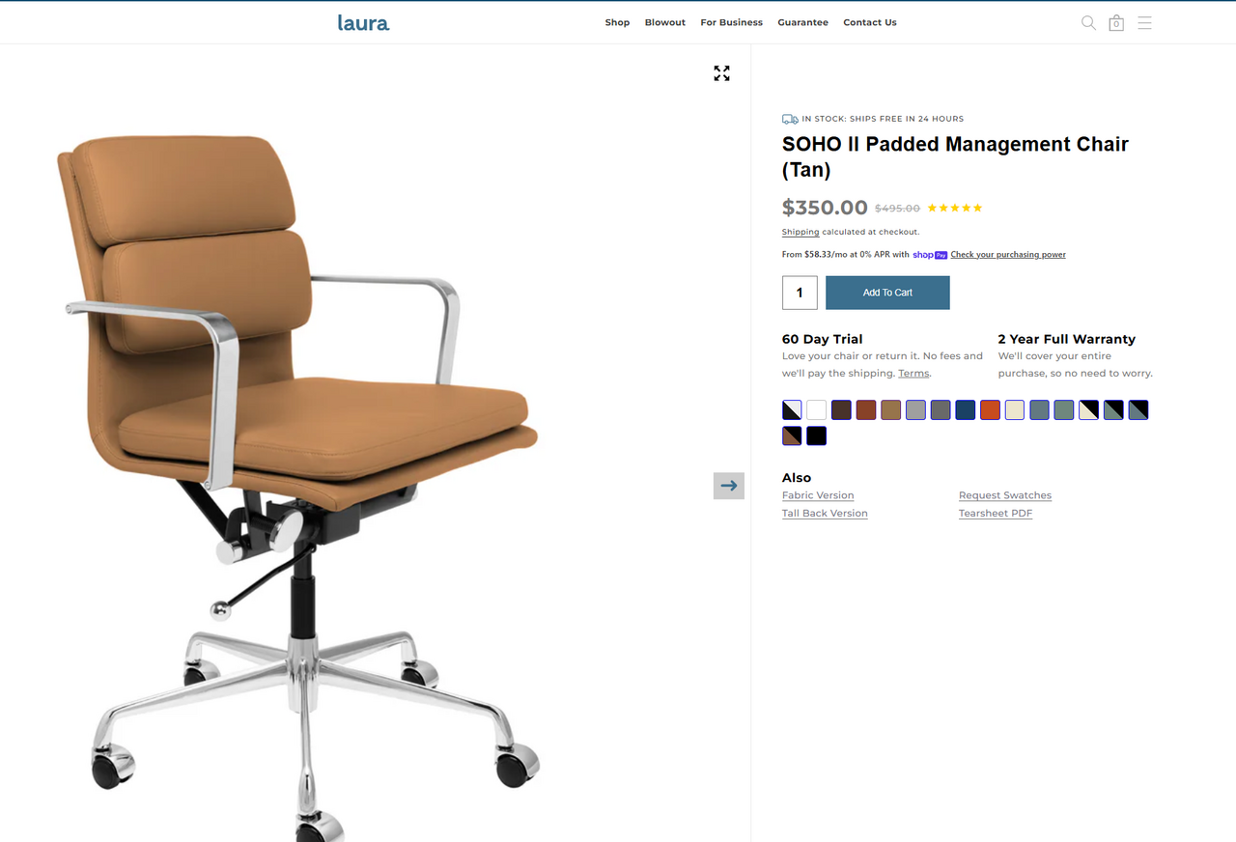Click the five-star rating
Screen dimensions: 1236x842
click(955, 208)
